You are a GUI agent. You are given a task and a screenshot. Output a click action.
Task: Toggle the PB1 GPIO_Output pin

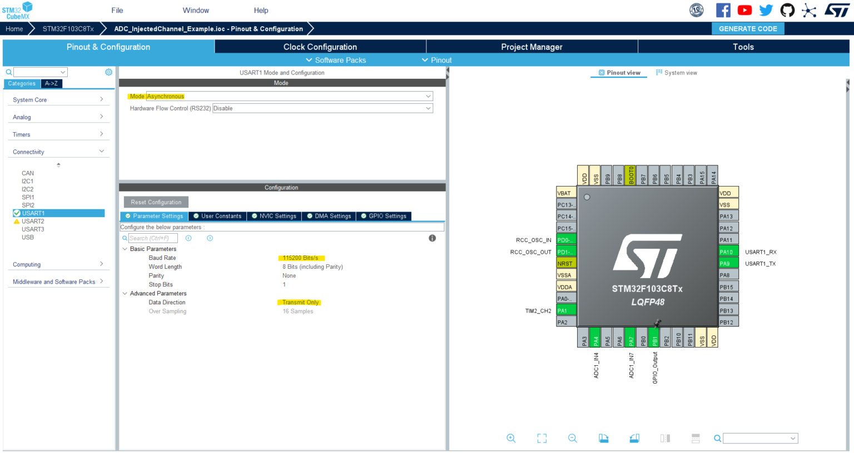655,337
